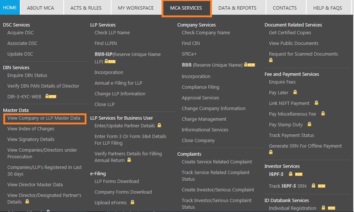The image size is (354, 212).
Task: Open DIR-3-KYC-WEB link
Action: (x=24, y=97)
